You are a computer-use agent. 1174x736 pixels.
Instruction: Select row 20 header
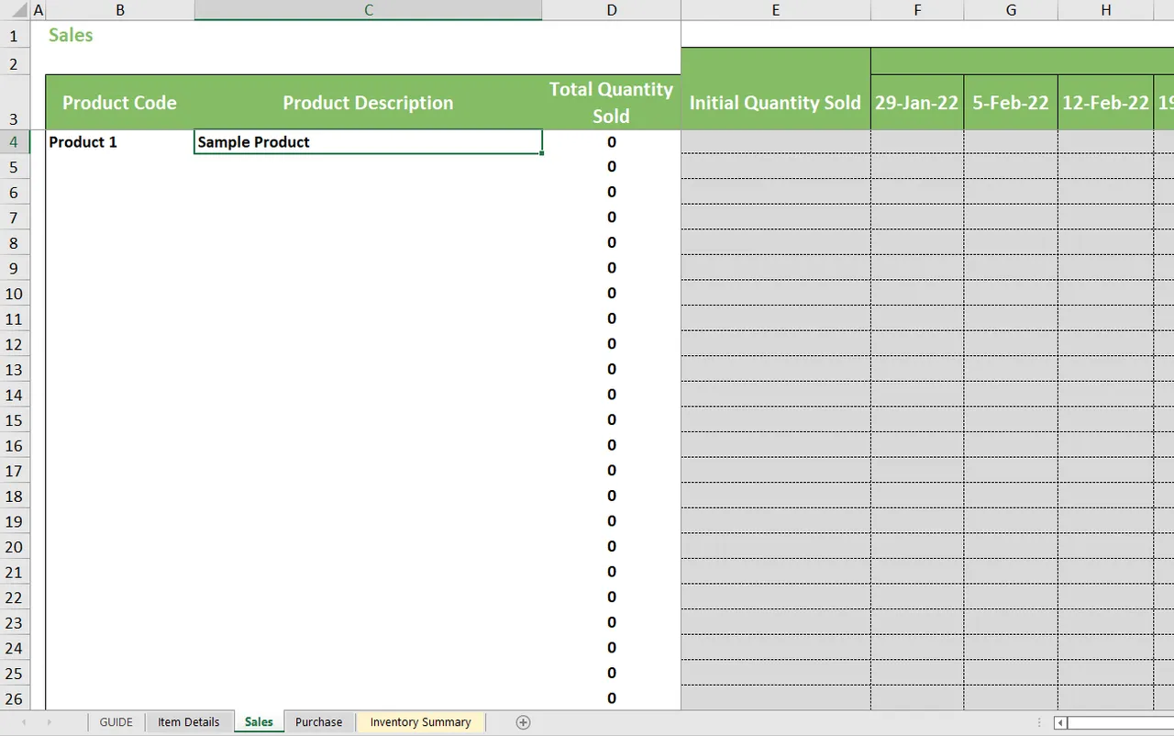tap(15, 547)
